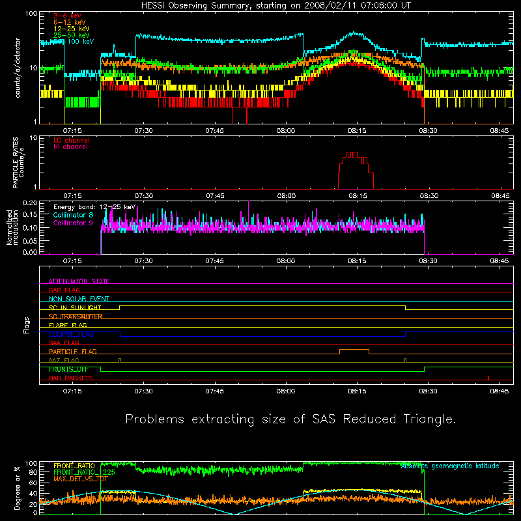Image resolution: width=521 pixels, height=521 pixels.
Task: Click the counts/s/detector axis label
Action: [x=18, y=68]
